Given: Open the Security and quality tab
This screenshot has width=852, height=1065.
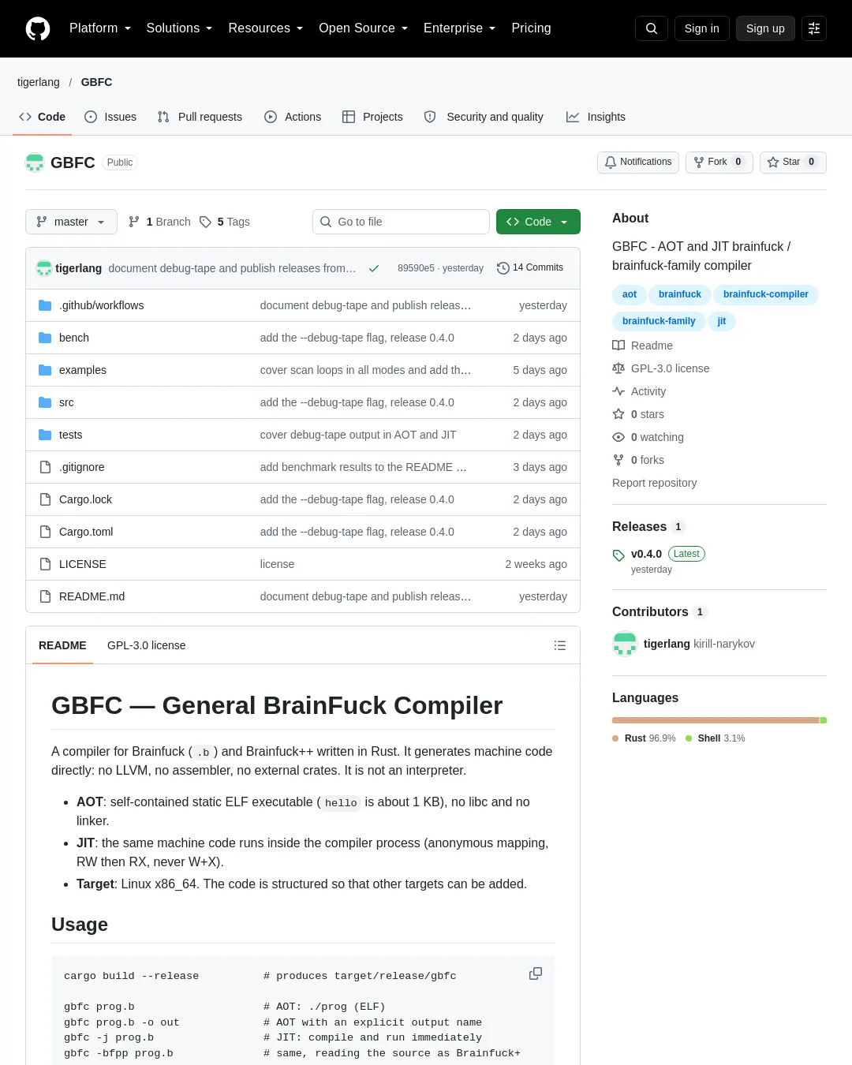Looking at the screenshot, I should 484,117.
